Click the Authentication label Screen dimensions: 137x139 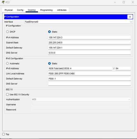(13, 100)
